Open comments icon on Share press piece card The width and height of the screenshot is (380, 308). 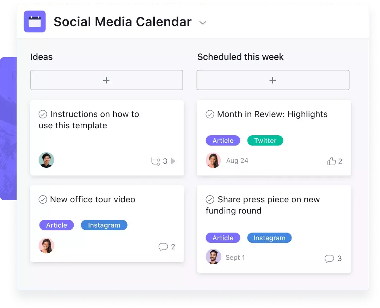click(x=329, y=259)
